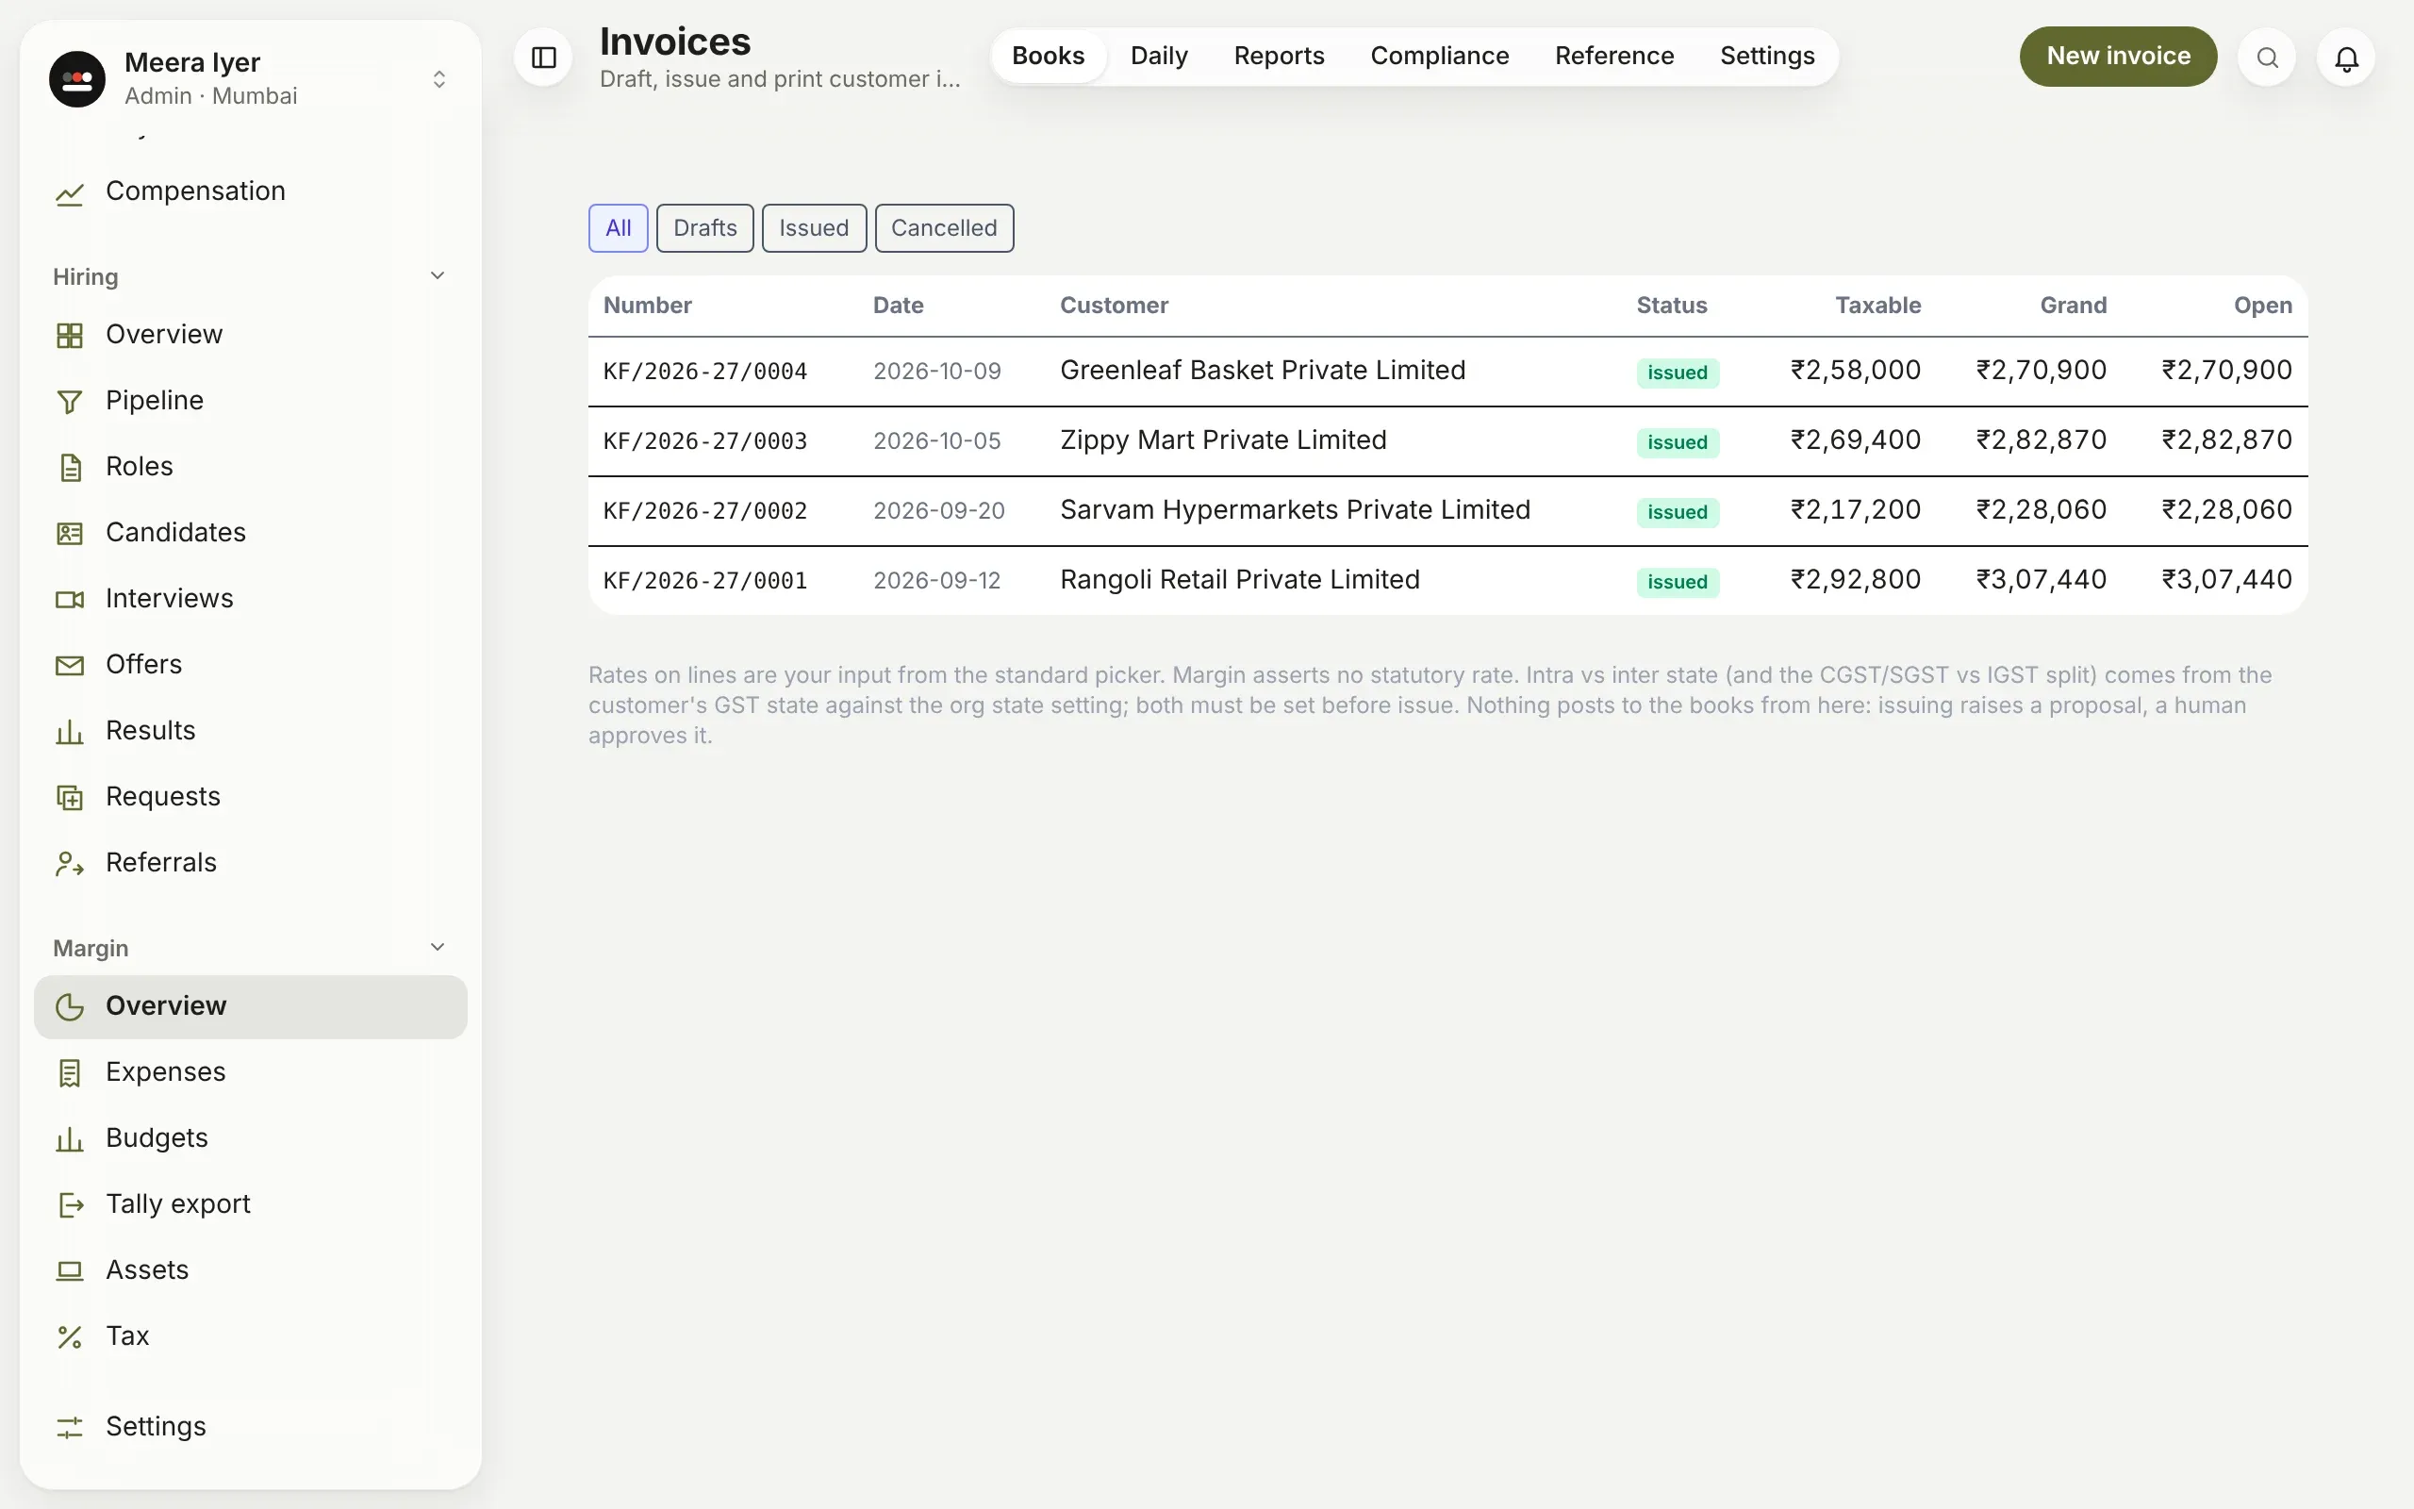
Task: Click the Compensation chart icon
Action: tap(70, 192)
